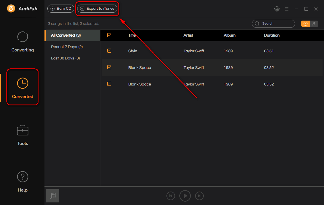324x205 pixels.
Task: Click the Artist column header
Action: 188,35
